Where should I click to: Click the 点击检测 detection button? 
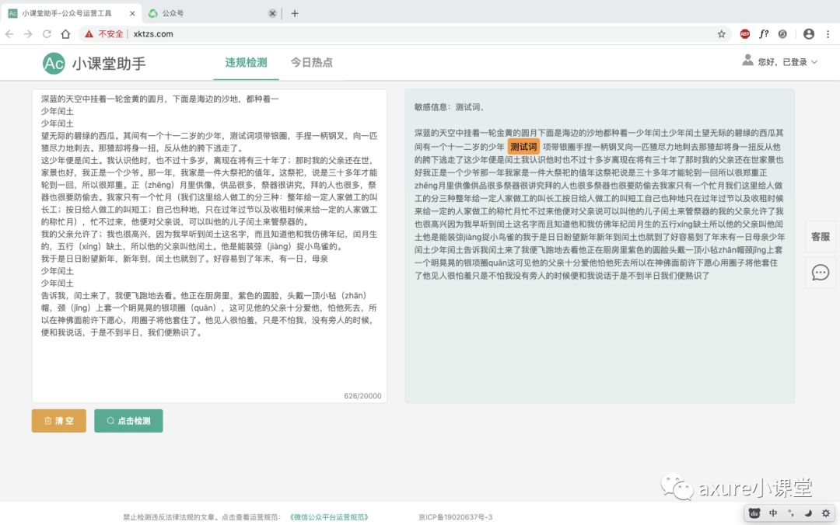(x=128, y=420)
